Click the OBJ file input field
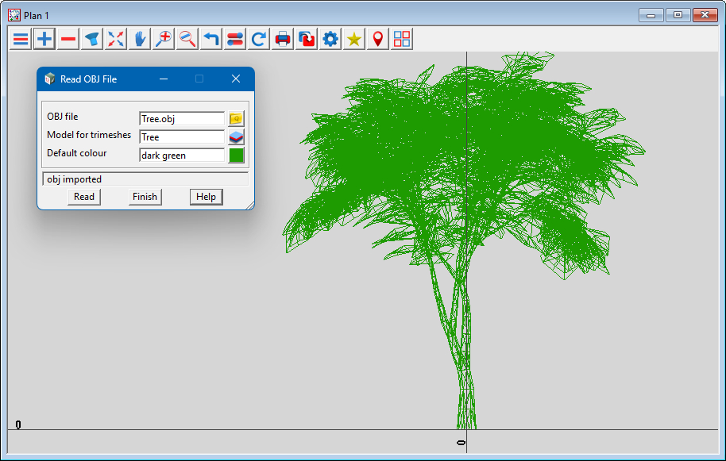The image size is (726, 461). [182, 119]
